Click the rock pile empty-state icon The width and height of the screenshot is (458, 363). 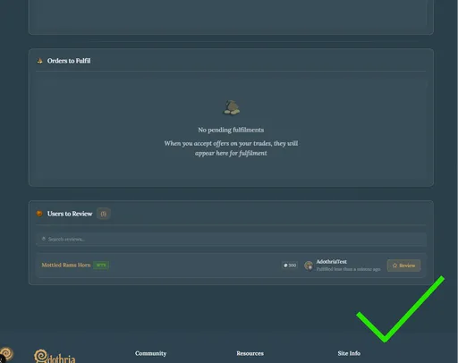(x=232, y=107)
